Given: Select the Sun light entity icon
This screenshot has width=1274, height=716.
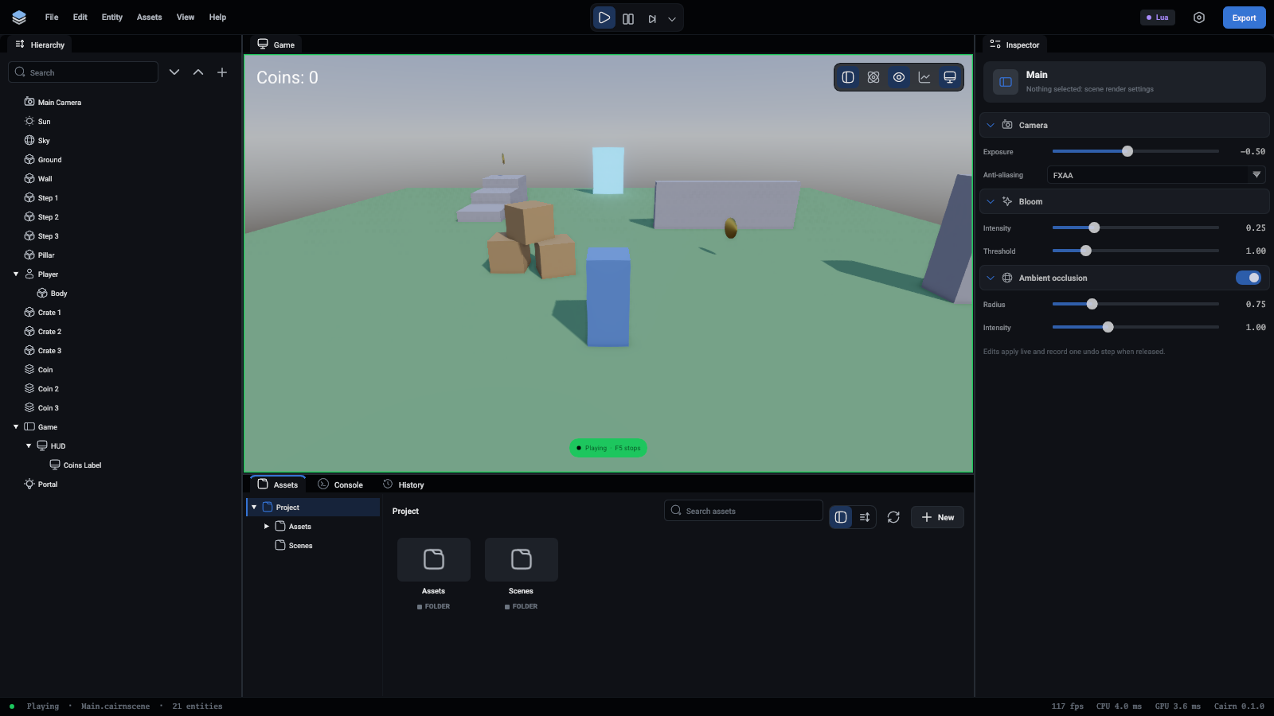Looking at the screenshot, I should tap(29, 121).
